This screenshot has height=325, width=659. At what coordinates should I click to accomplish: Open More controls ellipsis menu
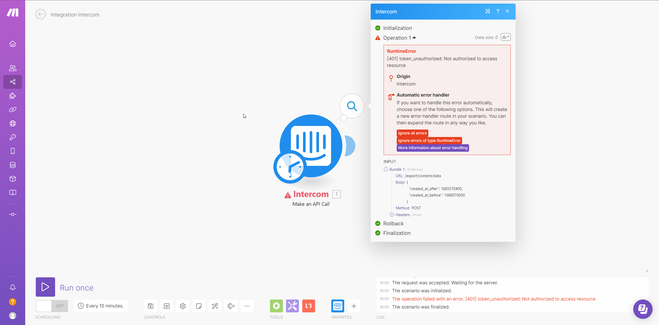[x=247, y=306]
